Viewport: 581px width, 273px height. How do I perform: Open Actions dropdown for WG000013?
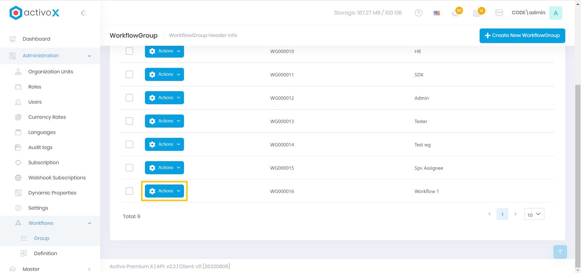pos(164,121)
